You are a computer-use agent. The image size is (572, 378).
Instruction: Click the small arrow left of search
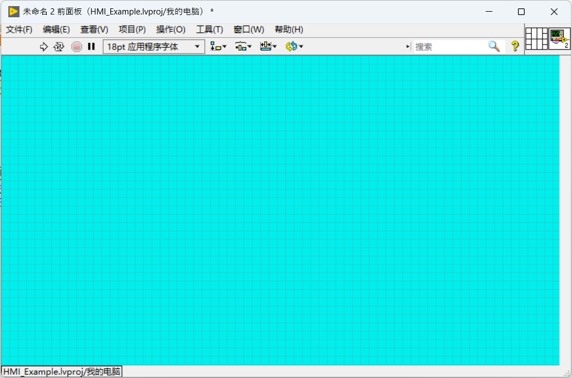pyautogui.click(x=408, y=47)
